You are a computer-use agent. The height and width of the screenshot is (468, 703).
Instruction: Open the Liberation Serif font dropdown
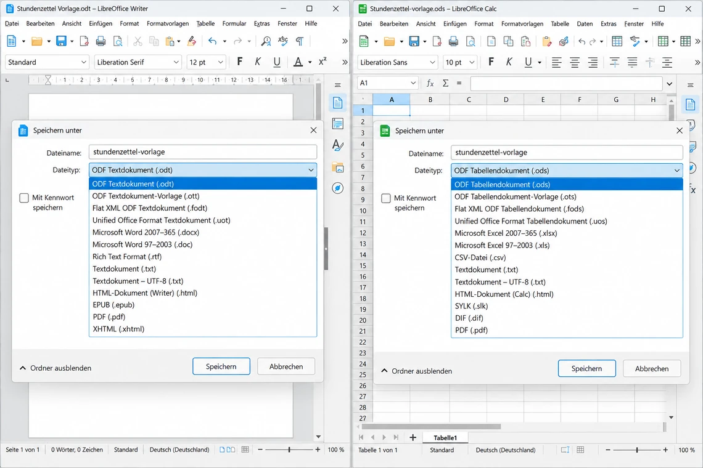click(x=176, y=62)
